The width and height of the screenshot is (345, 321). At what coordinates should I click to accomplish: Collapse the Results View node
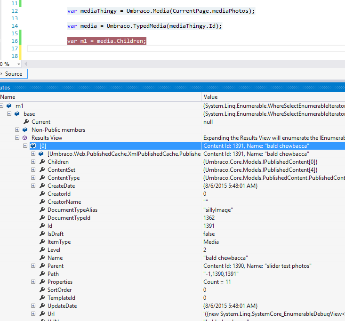(17, 138)
